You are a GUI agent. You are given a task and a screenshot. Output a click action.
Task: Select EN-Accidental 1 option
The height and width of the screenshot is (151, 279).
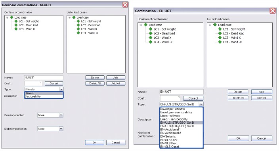(182, 130)
